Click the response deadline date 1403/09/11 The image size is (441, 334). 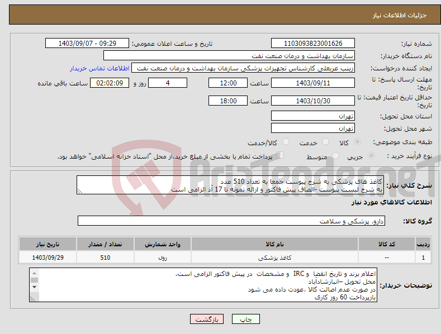coord(313,83)
